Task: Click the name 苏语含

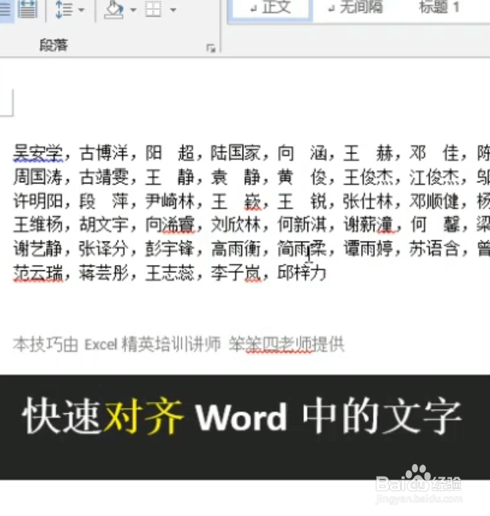Action: pos(435,249)
